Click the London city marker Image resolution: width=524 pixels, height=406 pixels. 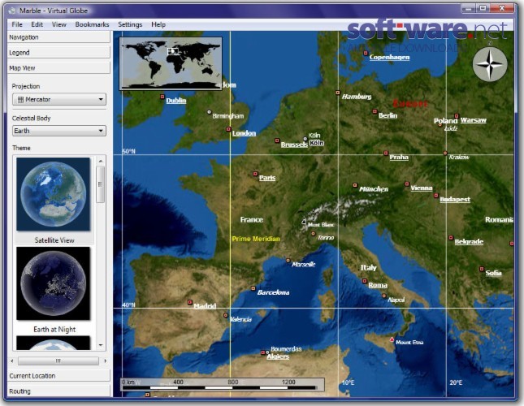pos(228,129)
